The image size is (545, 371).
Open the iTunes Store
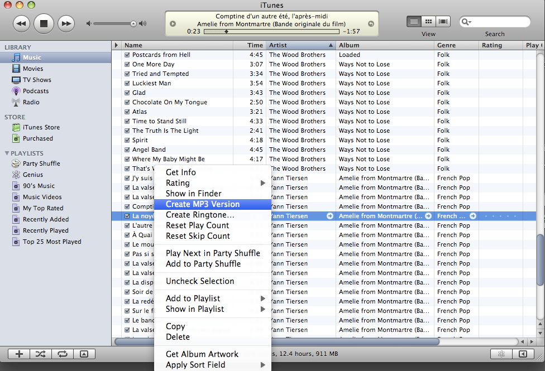(56, 127)
